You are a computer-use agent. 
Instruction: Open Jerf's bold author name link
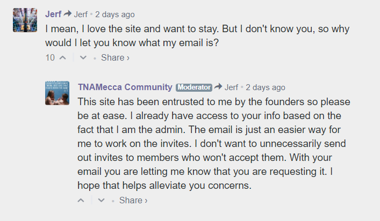point(53,14)
